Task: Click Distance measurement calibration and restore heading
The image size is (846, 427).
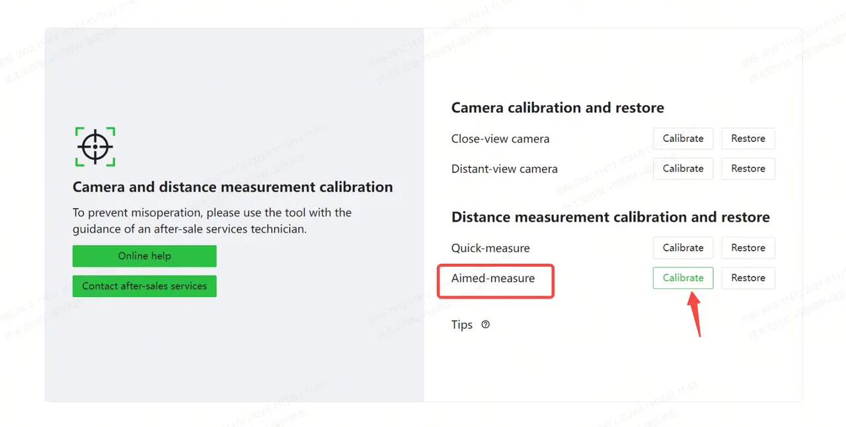Action: click(611, 217)
